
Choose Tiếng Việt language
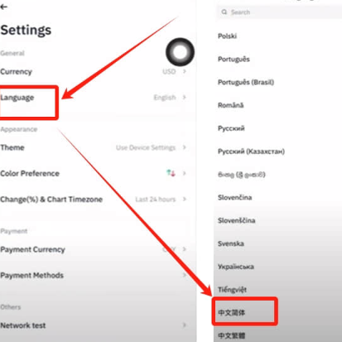(x=232, y=290)
